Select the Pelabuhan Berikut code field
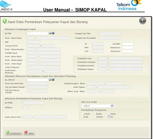 [103, 66]
